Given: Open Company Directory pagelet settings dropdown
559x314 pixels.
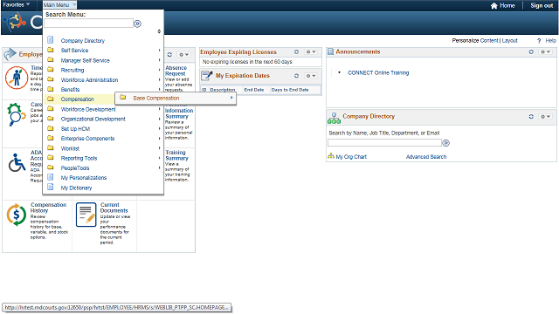Looking at the screenshot, I should (x=545, y=116).
